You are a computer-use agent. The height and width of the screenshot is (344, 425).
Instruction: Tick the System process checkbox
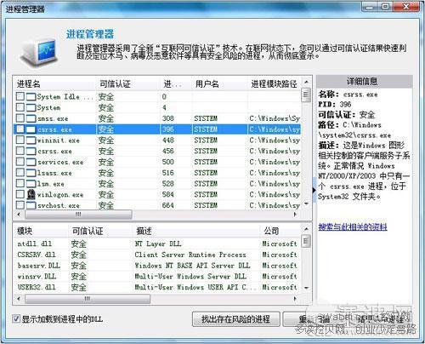click(x=20, y=107)
